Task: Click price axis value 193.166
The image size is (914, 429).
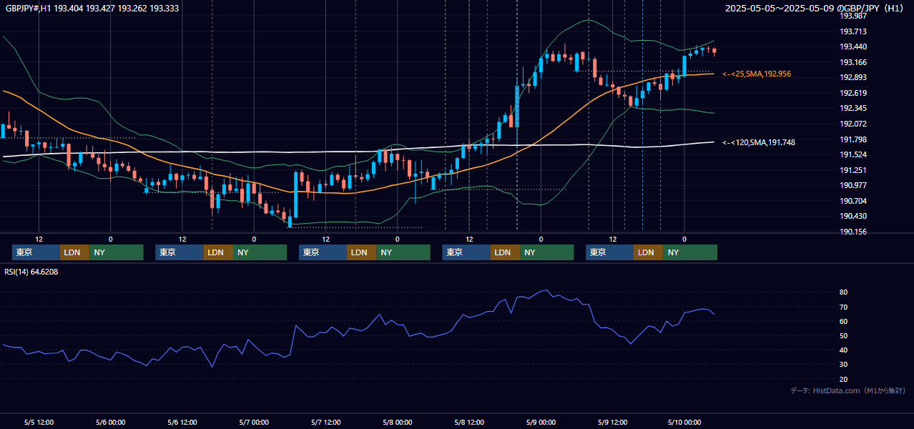Action: (853, 62)
